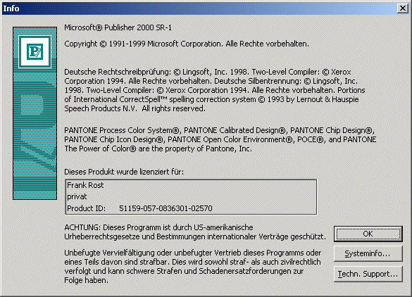This screenshot has height=297, width=412.
Task: Open the Techn. Support… window
Action: tap(368, 274)
